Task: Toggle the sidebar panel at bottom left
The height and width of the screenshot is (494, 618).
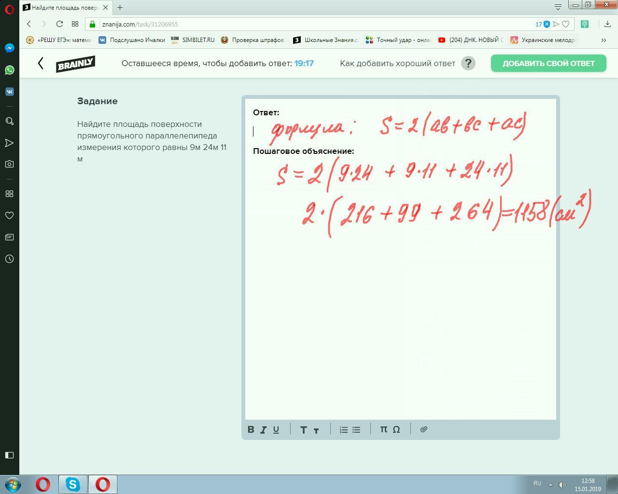Action: pos(9,455)
